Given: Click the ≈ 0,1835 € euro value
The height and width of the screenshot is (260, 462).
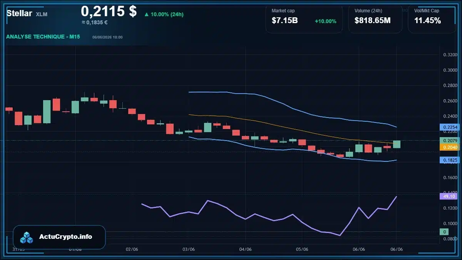Looking at the screenshot, I should coord(95,22).
